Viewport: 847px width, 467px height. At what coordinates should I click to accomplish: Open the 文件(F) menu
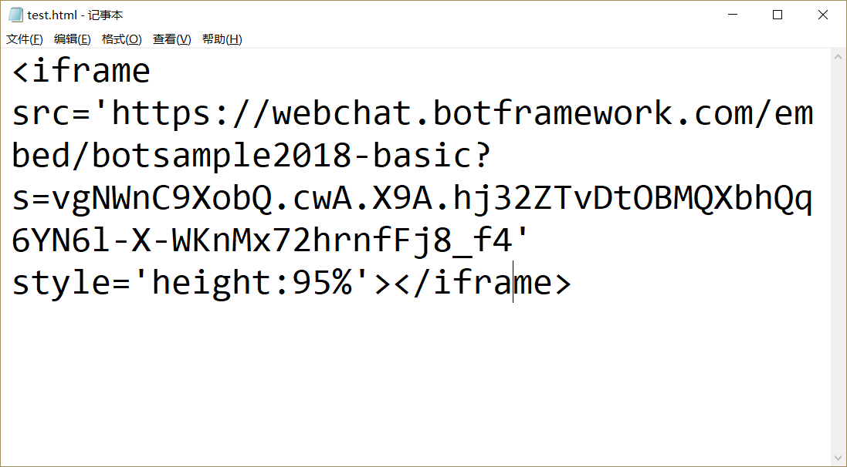(22, 39)
